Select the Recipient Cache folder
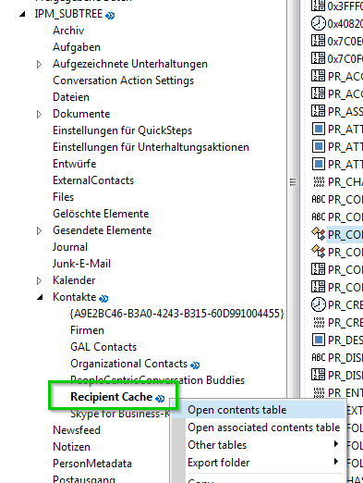363x483 pixels. (x=112, y=397)
